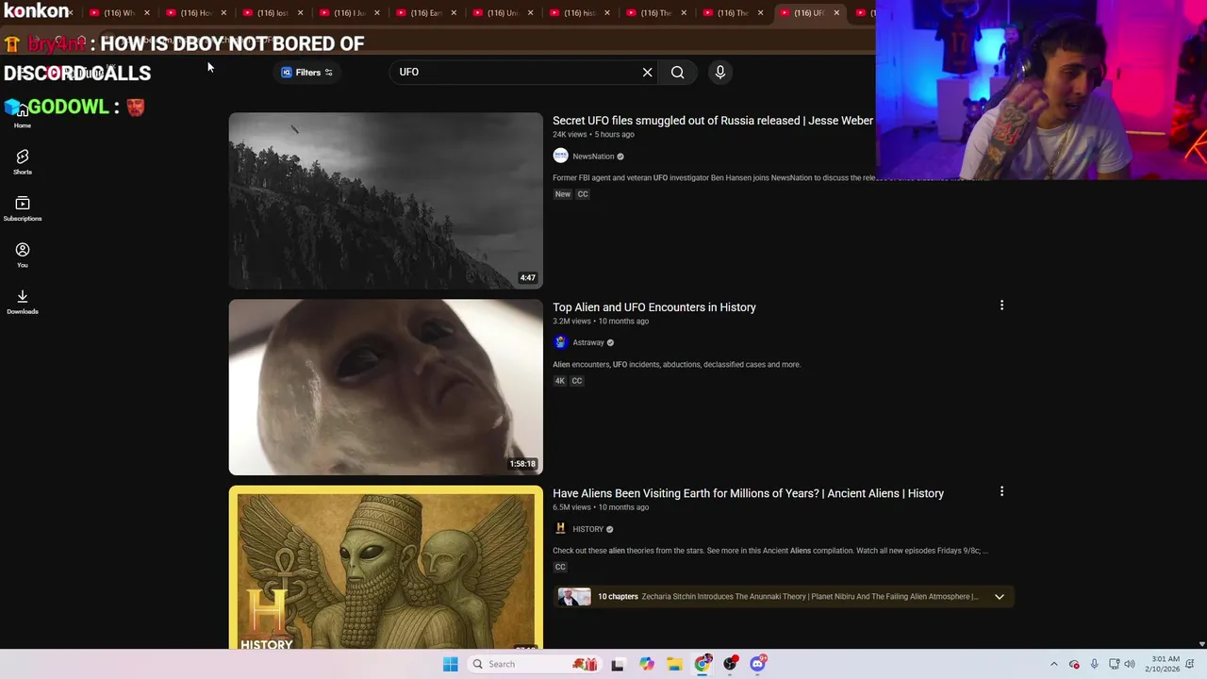Open more options for Top Alien and UFO Encounters
Viewport: 1207px width, 679px height.
click(x=1001, y=306)
